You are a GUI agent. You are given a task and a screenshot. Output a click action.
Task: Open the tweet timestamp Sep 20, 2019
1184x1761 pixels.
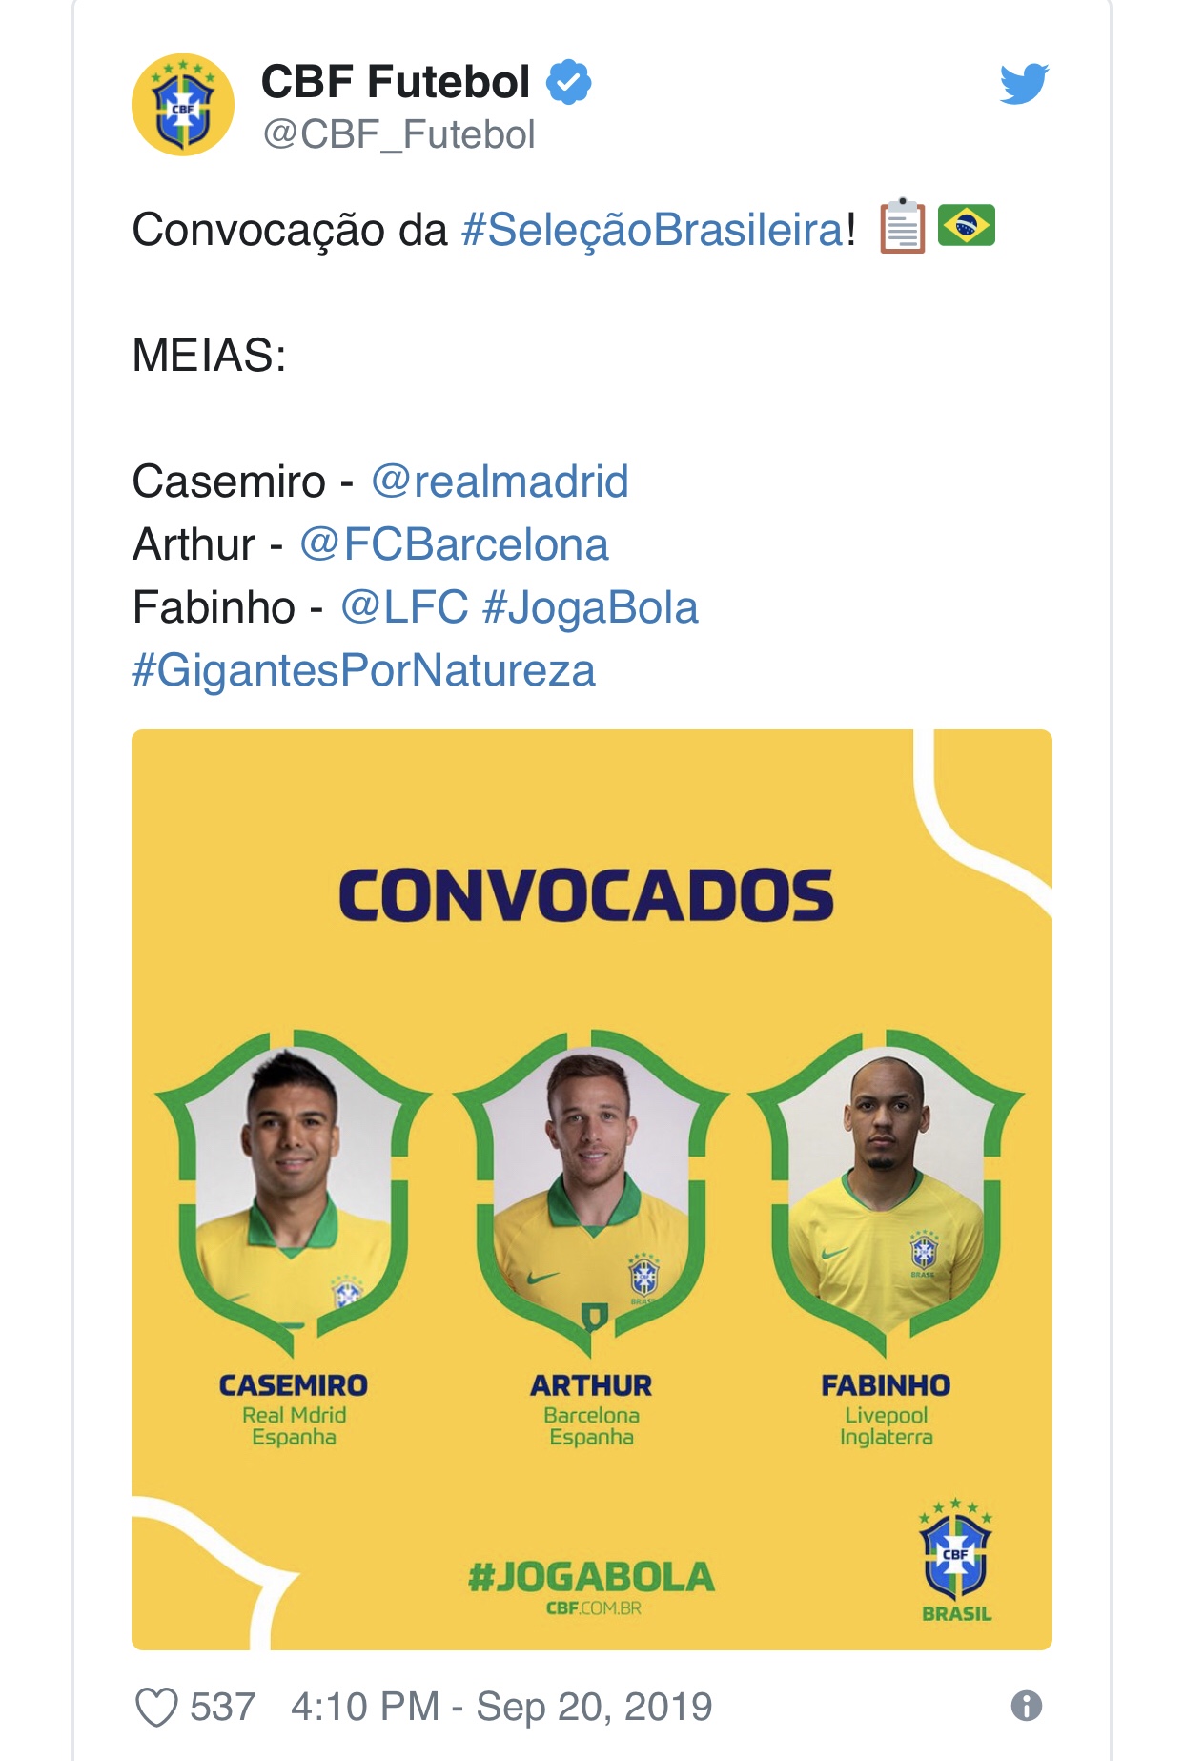501,1707
